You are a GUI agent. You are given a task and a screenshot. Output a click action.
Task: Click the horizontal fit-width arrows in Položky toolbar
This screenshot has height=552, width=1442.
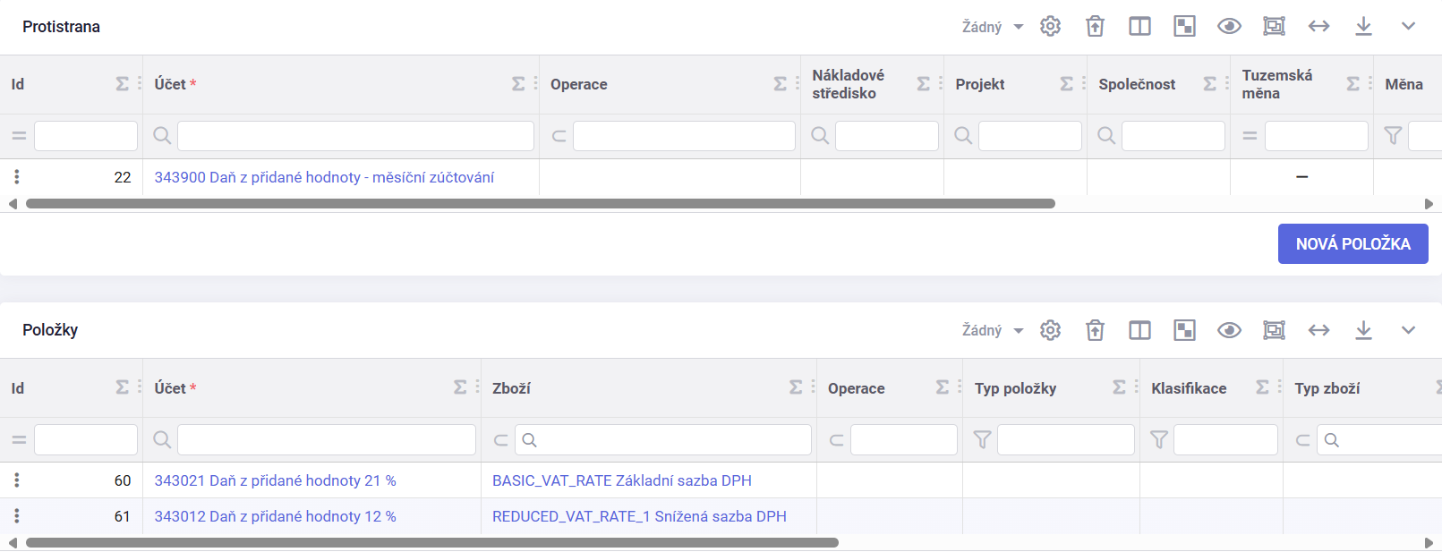tap(1318, 330)
